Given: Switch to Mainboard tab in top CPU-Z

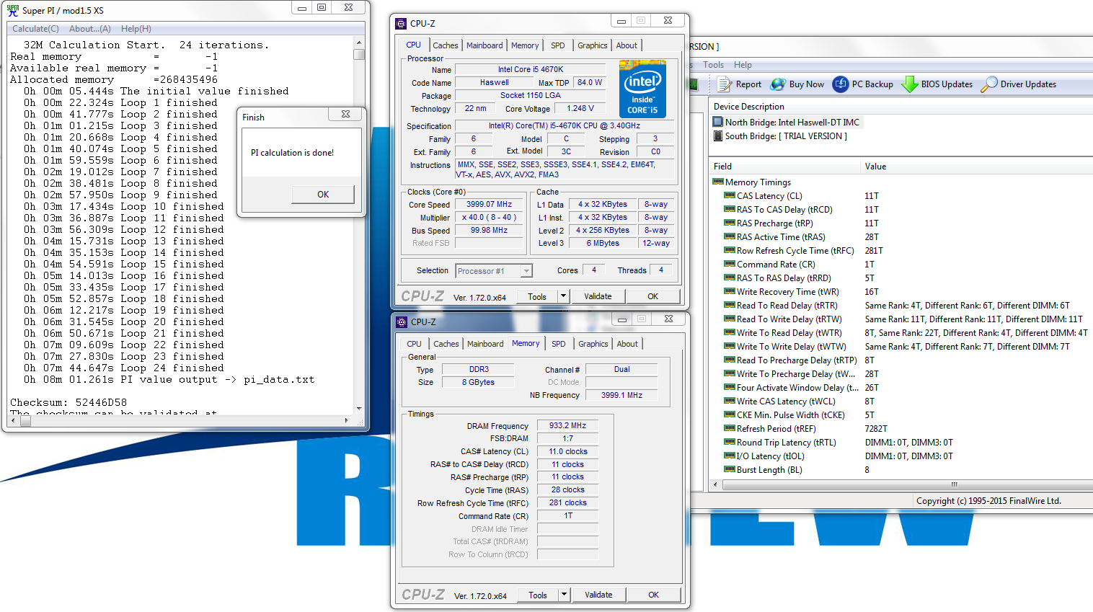Looking at the screenshot, I should 484,45.
